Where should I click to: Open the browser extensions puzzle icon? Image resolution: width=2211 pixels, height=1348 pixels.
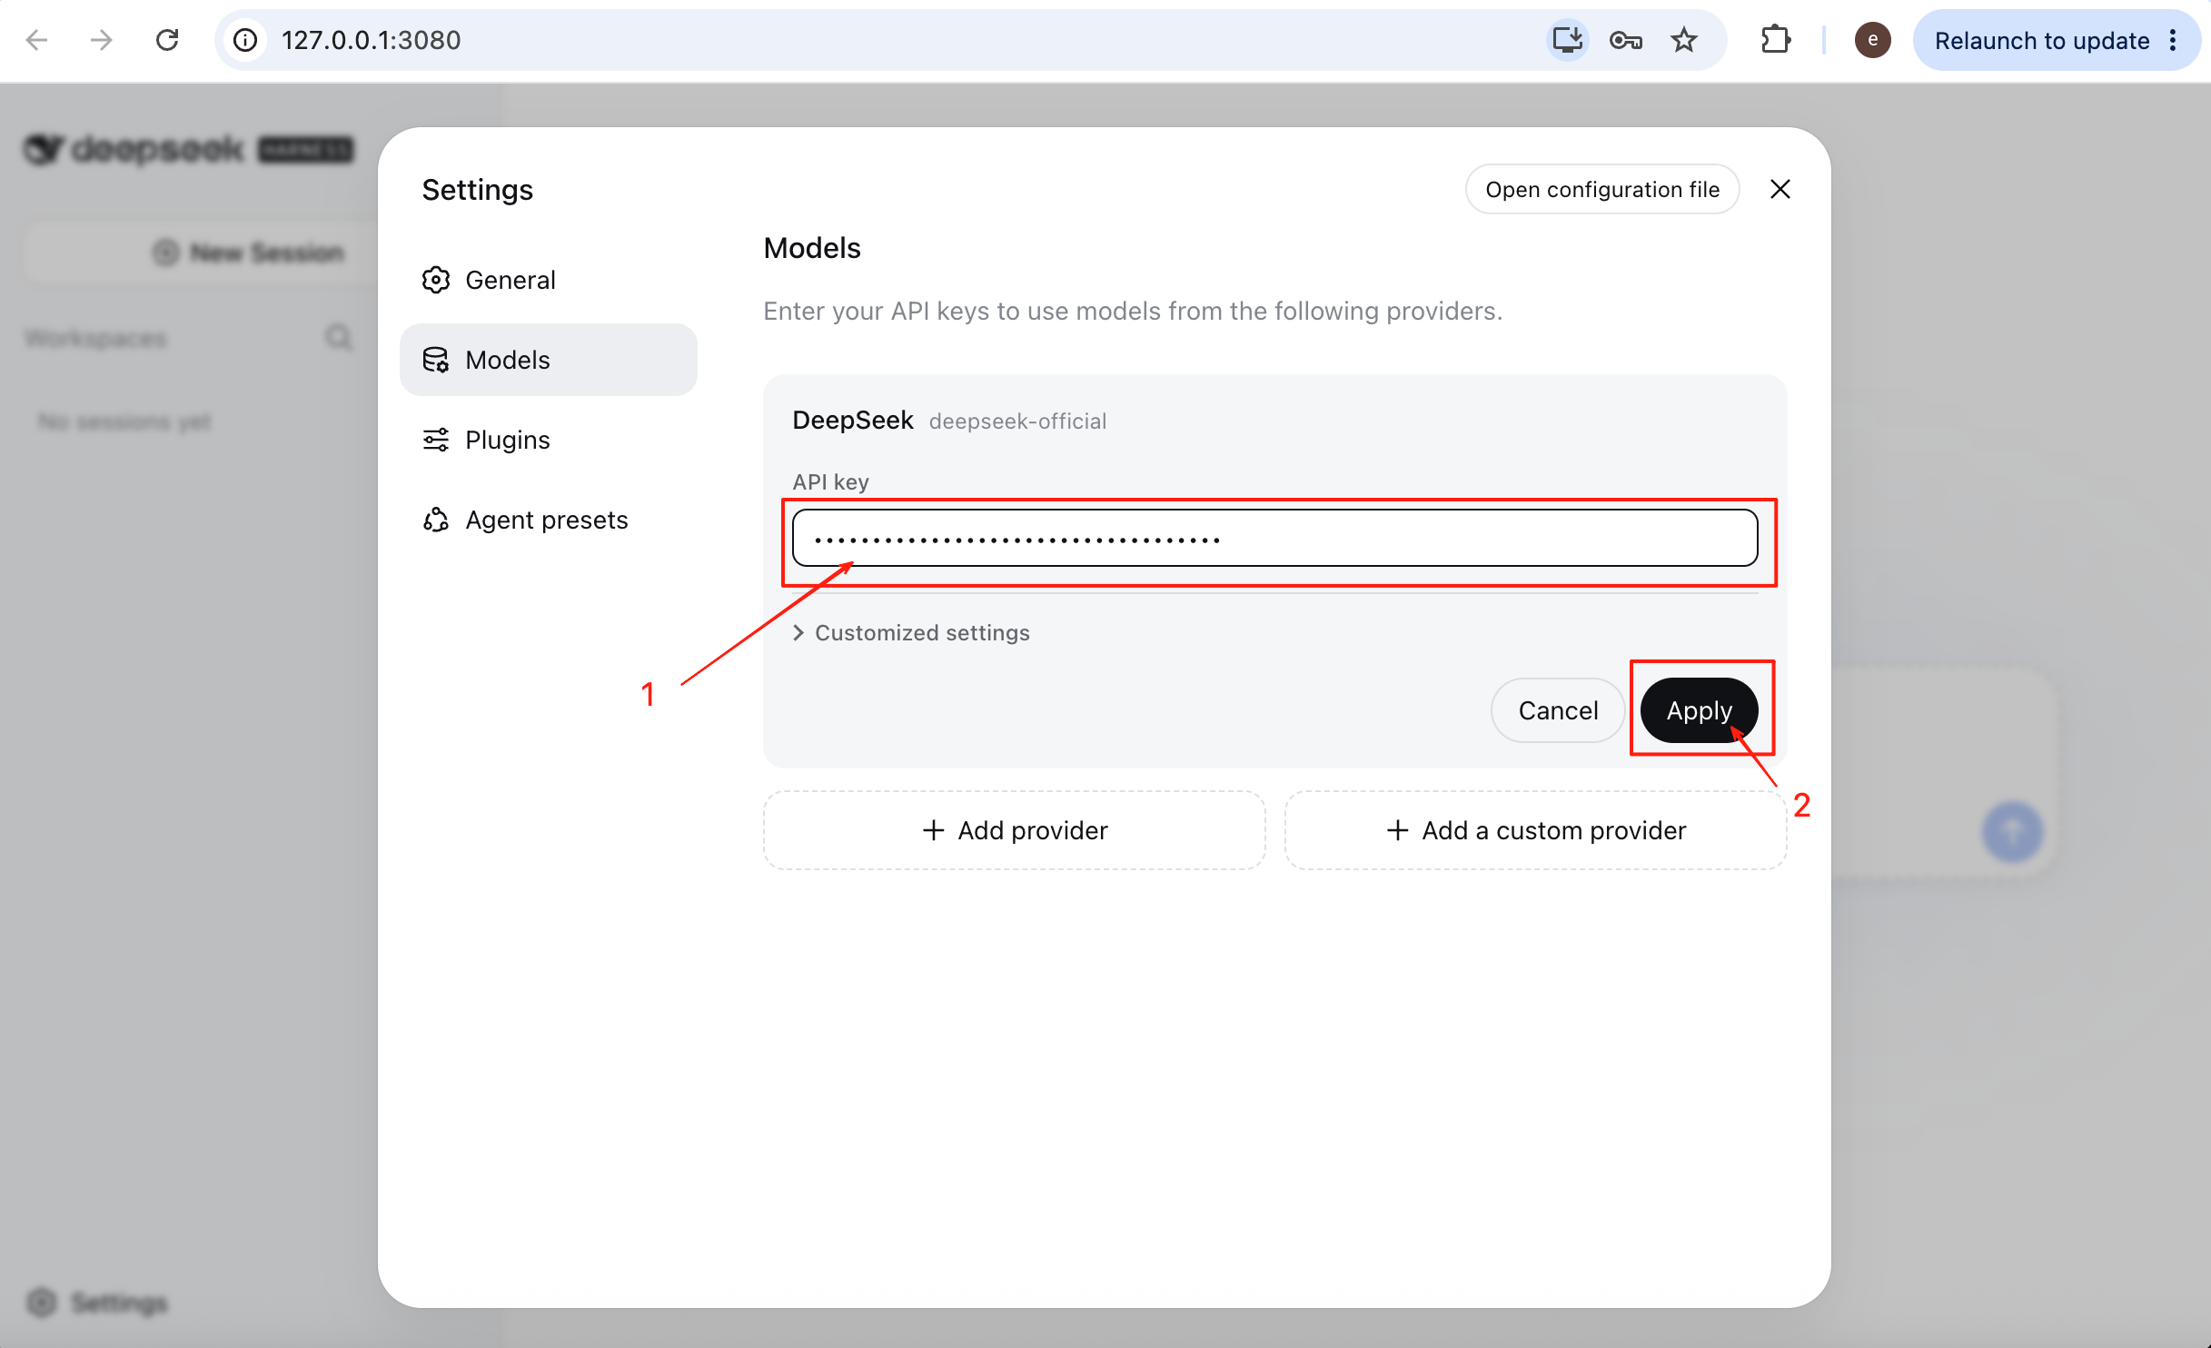(1775, 40)
